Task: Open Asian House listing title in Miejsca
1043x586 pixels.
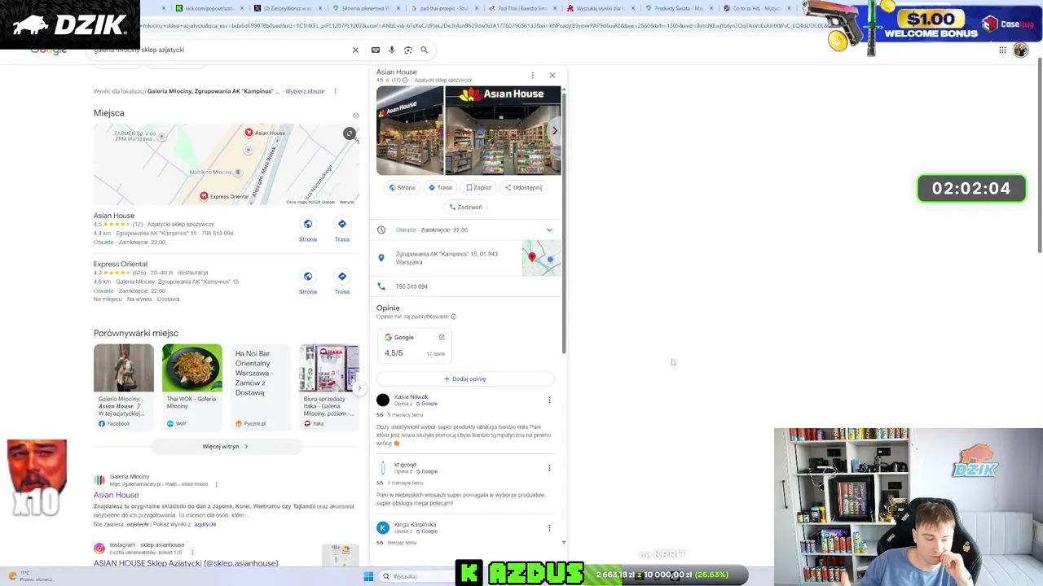Action: coord(114,216)
